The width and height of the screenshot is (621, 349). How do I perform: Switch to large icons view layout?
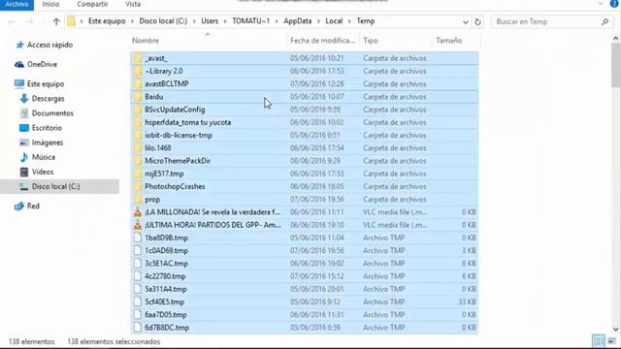[612, 340]
